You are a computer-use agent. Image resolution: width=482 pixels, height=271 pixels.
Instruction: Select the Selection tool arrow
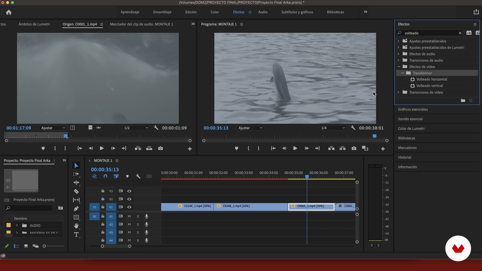click(76, 166)
